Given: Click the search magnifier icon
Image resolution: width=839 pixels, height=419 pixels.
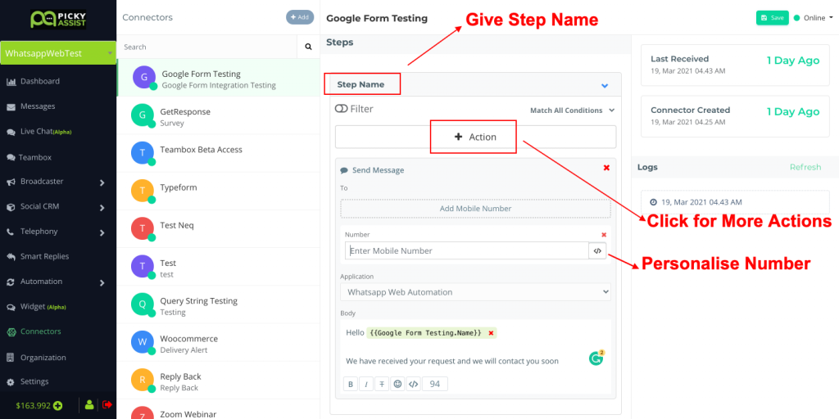Looking at the screenshot, I should (x=308, y=47).
